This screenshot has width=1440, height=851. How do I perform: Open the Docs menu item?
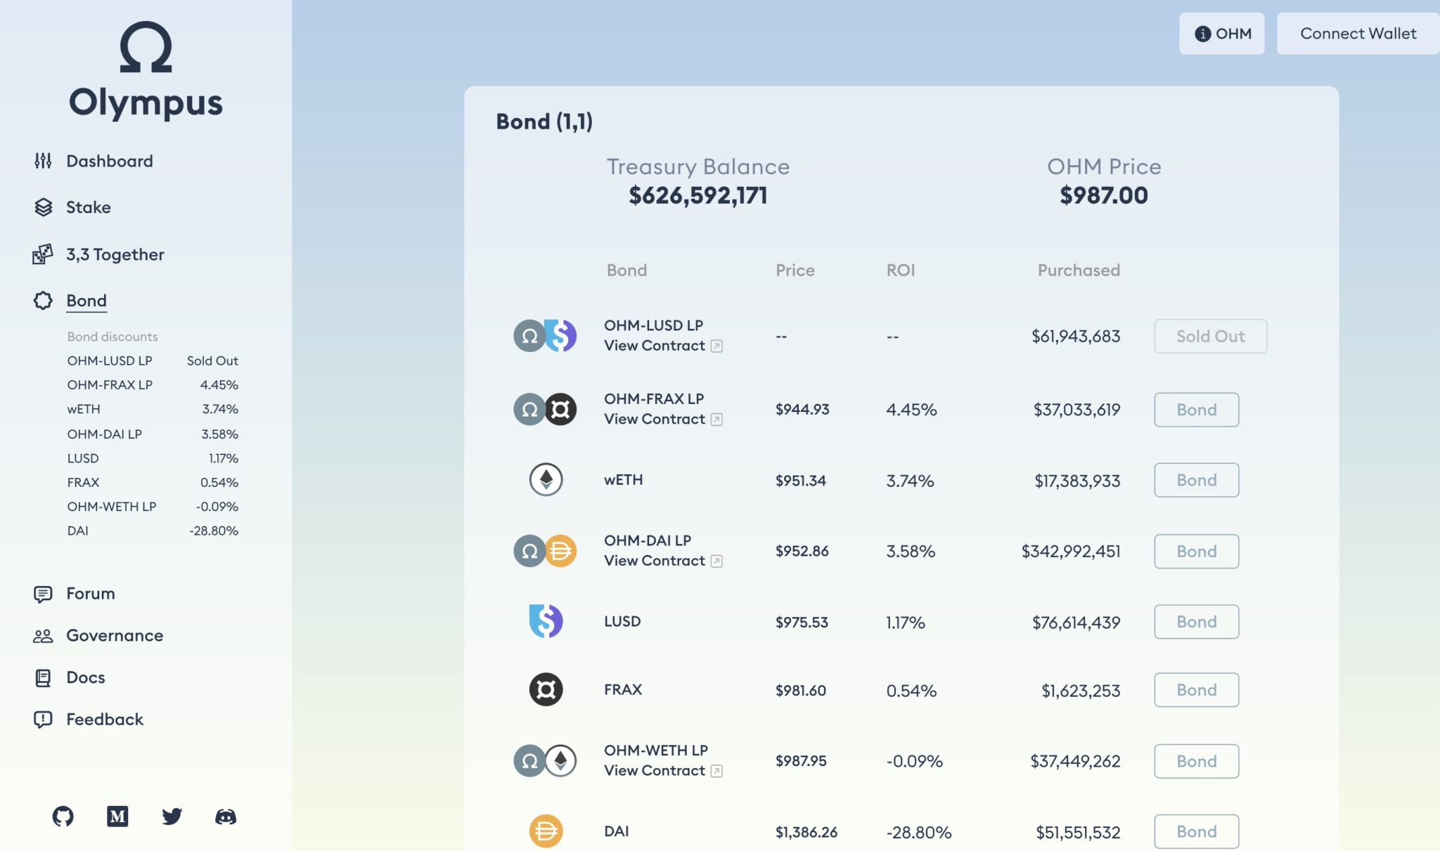point(85,677)
